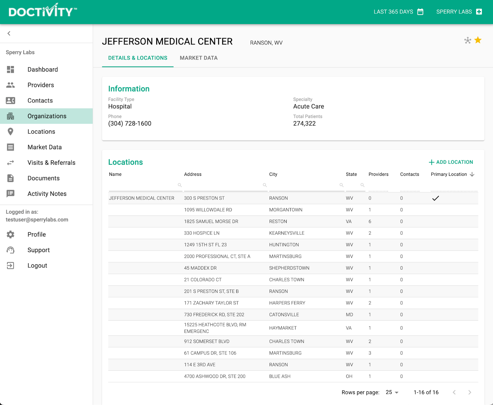The width and height of the screenshot is (493, 405).
Task: Sort table by City column header
Action: tap(273, 174)
